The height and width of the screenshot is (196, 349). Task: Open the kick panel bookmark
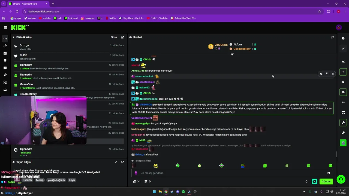(71, 18)
